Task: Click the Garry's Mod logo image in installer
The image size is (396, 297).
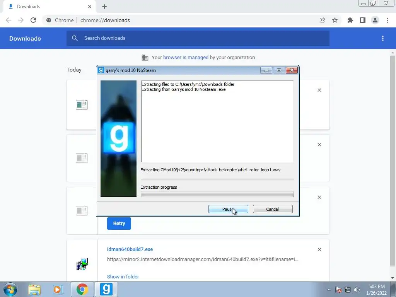Action: (x=118, y=139)
